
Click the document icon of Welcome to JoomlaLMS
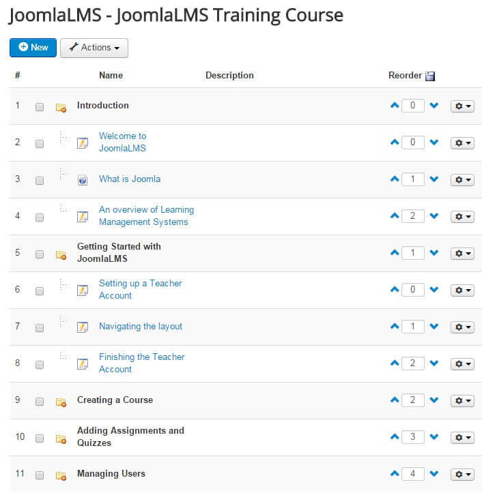[x=83, y=143]
